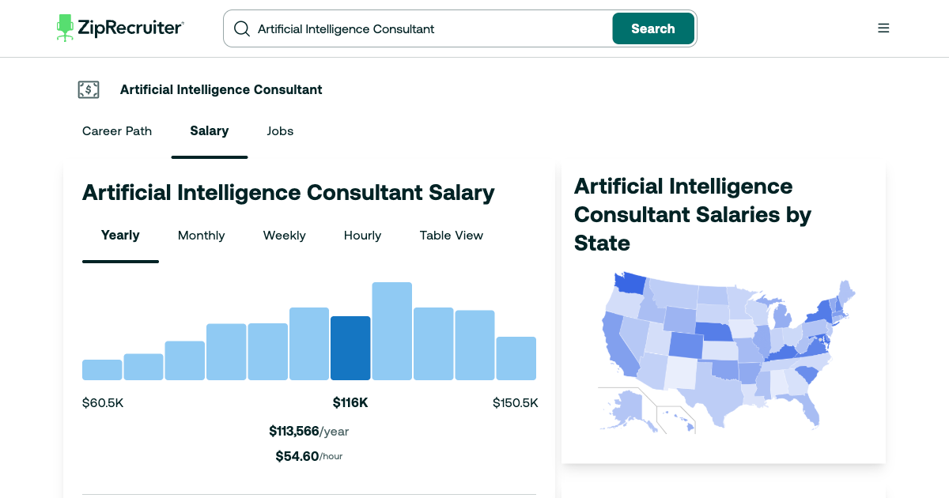Open the Jobs tab
This screenshot has width=949, height=498.
tap(280, 131)
